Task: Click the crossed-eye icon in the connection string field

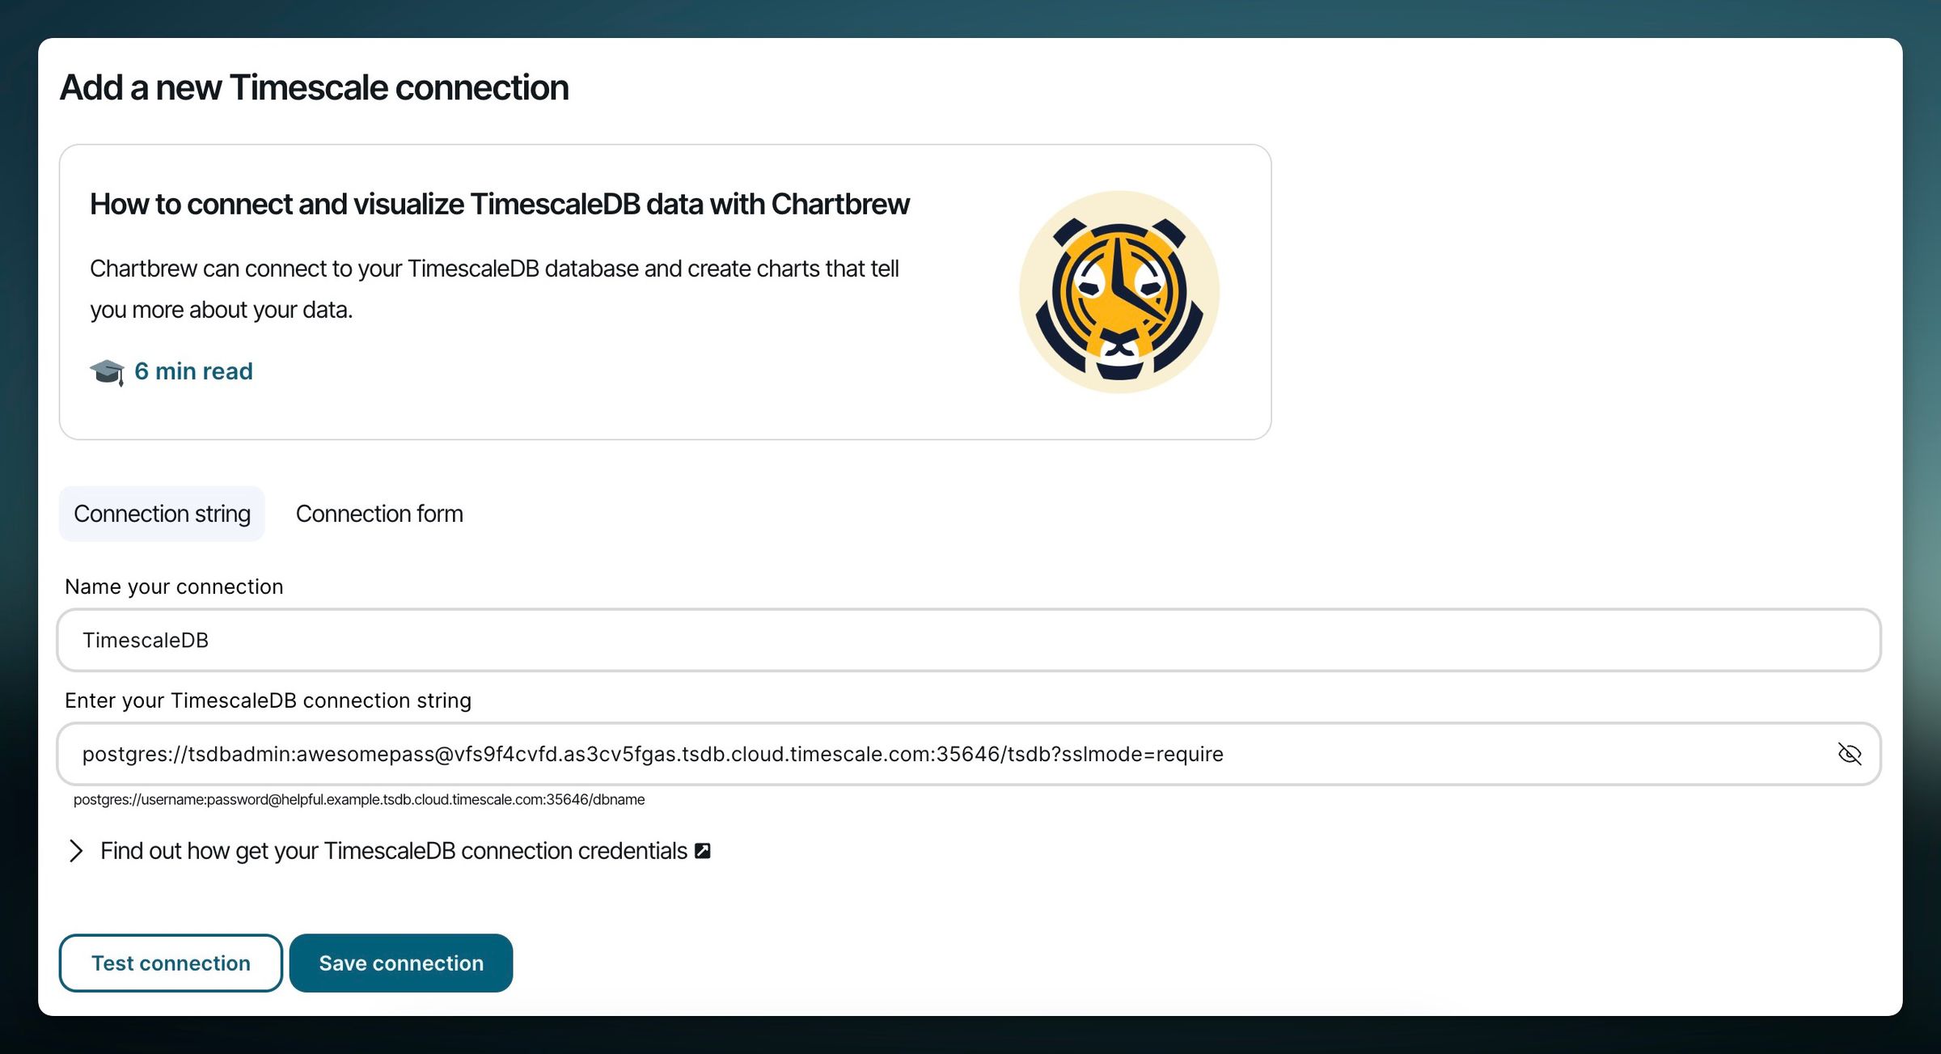Action: point(1851,754)
